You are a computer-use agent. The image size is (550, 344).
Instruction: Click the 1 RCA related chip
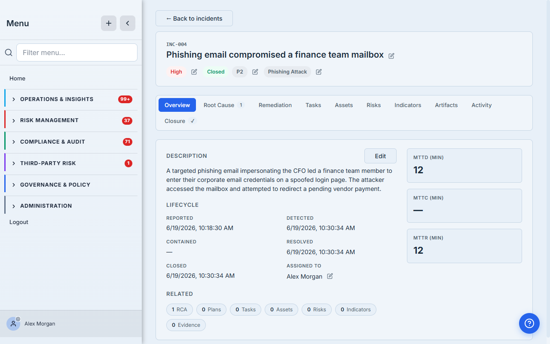(x=180, y=310)
